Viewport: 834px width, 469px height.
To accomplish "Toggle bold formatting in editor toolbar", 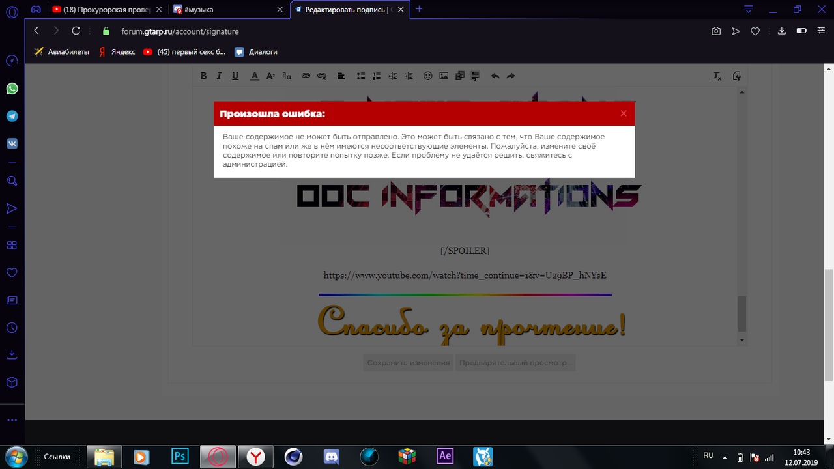I will click(203, 76).
